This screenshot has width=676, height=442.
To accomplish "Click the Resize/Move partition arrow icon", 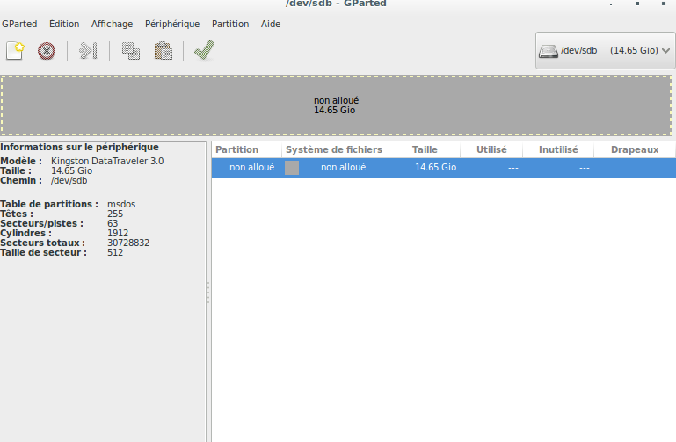I will 87,51.
